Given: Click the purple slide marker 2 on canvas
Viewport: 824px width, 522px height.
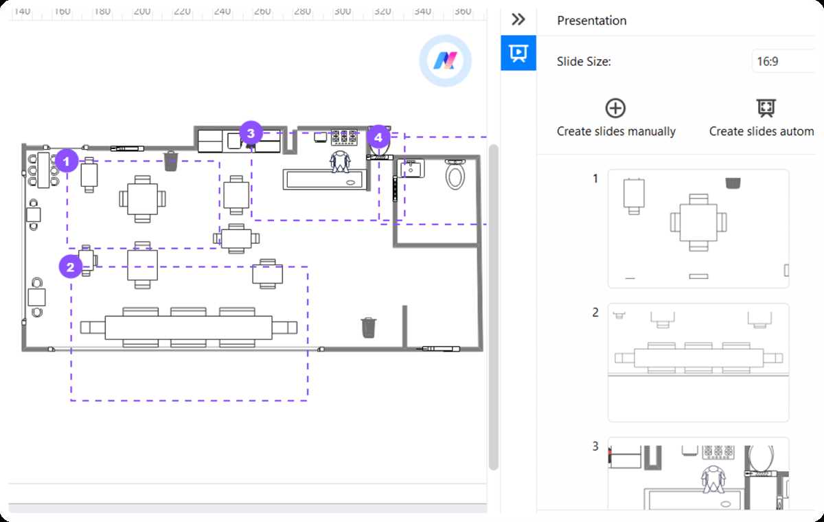Looking at the screenshot, I should pyautogui.click(x=70, y=266).
